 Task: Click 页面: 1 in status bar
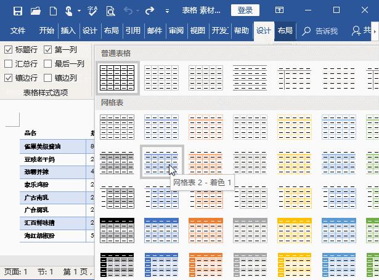(16, 272)
